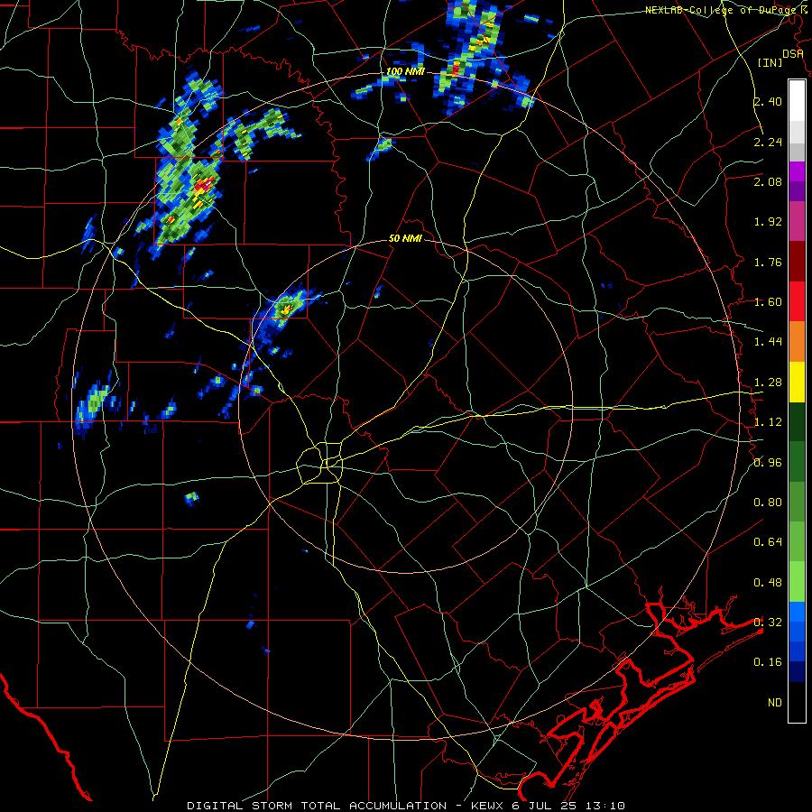Click the 0.32 legend value

pos(768,623)
